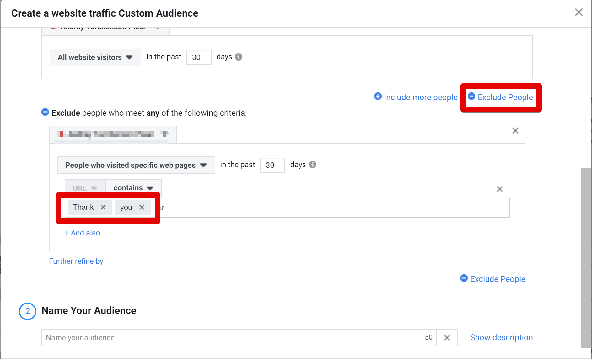The image size is (592, 359).
Task: Click the Name your audience text field
Action: tap(232, 338)
